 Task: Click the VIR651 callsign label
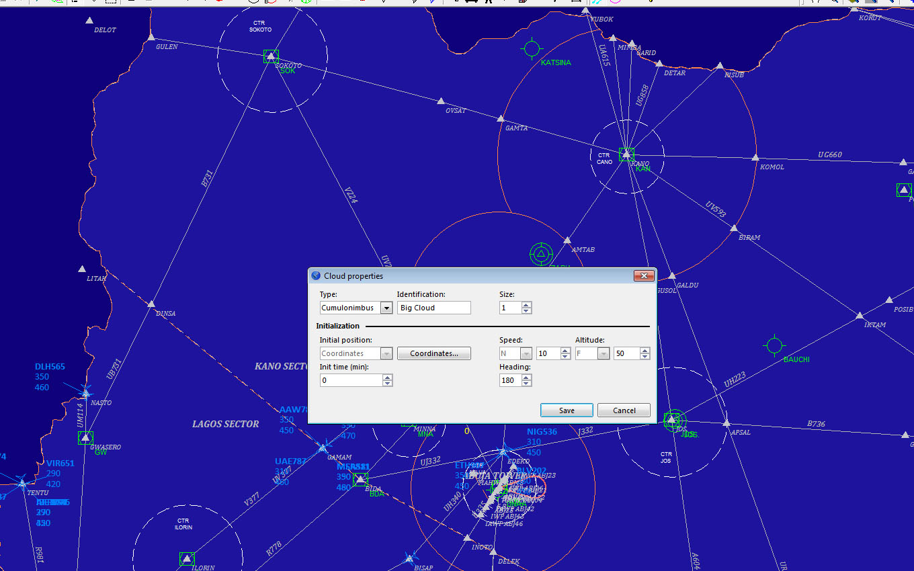[x=60, y=463]
